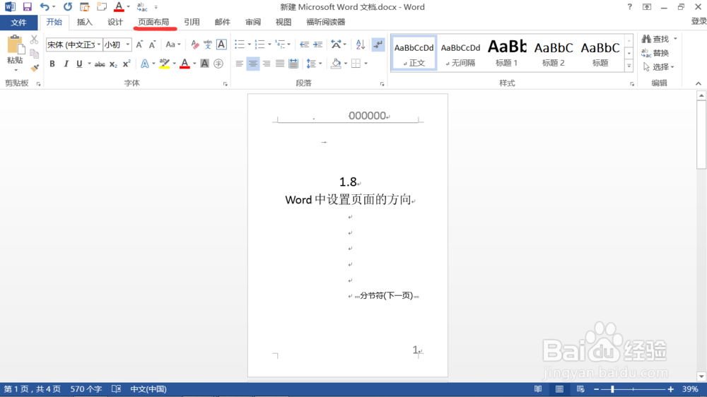Click the Save icon in quick access toolbar
This screenshot has width=707, height=397.
tap(27, 7)
